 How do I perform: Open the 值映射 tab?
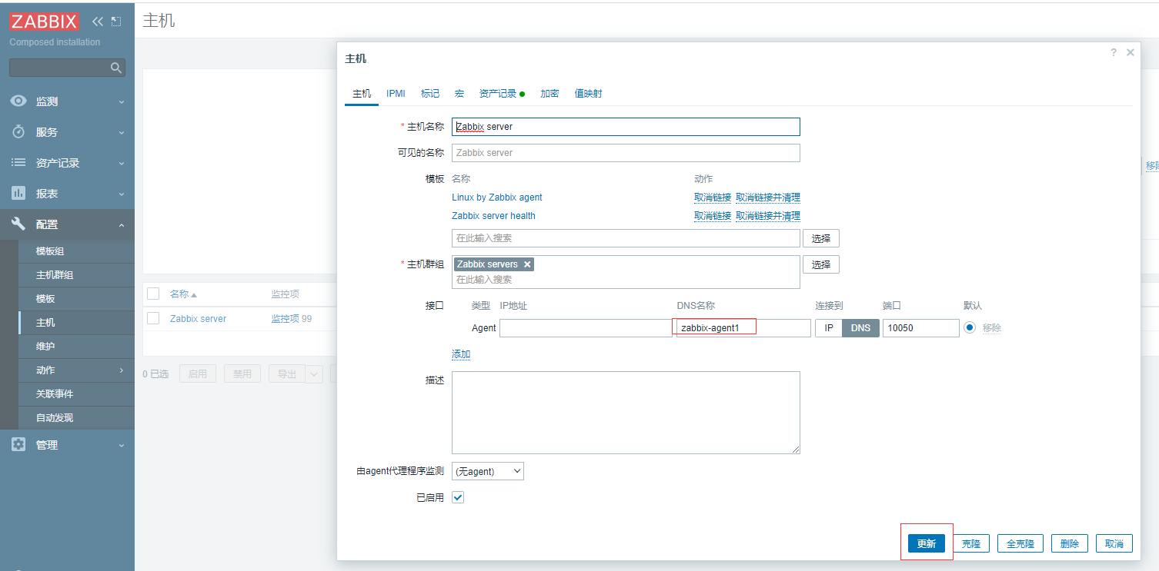click(589, 94)
